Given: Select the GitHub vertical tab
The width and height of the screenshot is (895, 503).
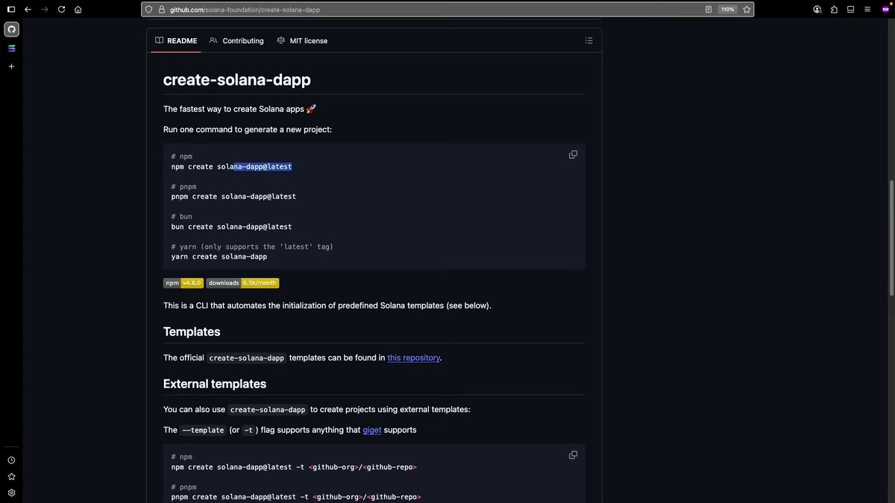Looking at the screenshot, I should [11, 29].
